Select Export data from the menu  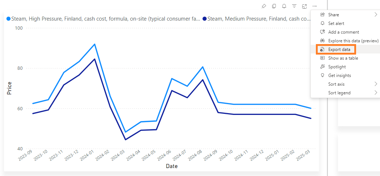339,50
